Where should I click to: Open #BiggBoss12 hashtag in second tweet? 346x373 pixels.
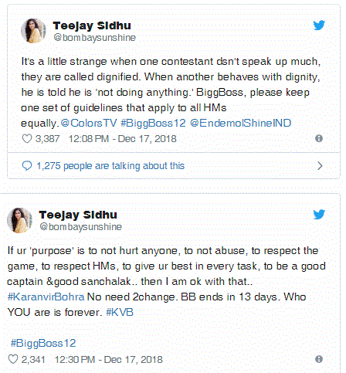tap(43, 344)
